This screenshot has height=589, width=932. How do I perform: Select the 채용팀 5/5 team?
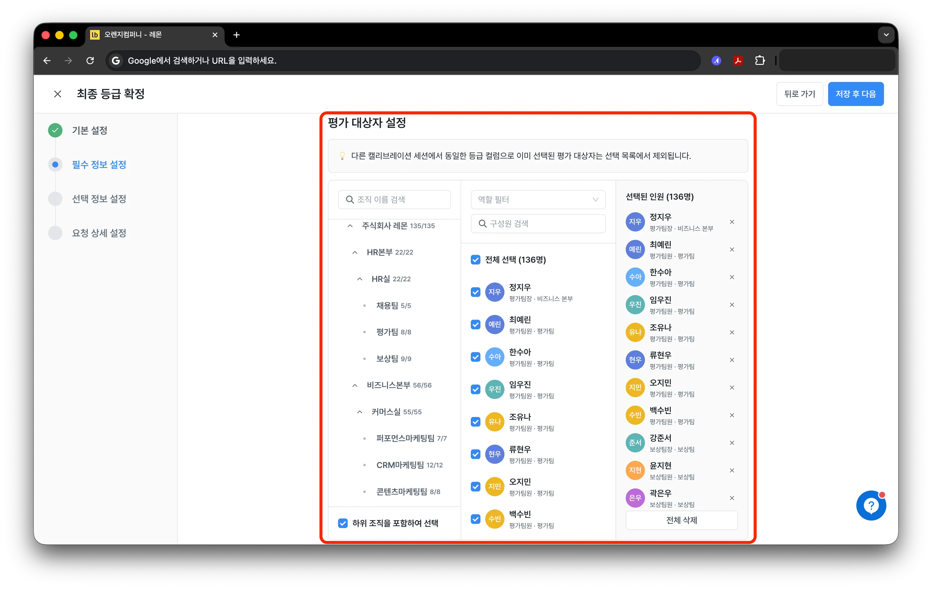click(x=394, y=306)
